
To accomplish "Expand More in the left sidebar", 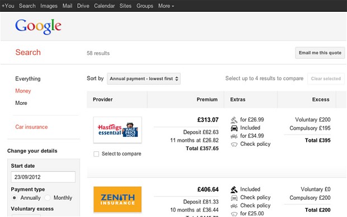I will [21, 103].
